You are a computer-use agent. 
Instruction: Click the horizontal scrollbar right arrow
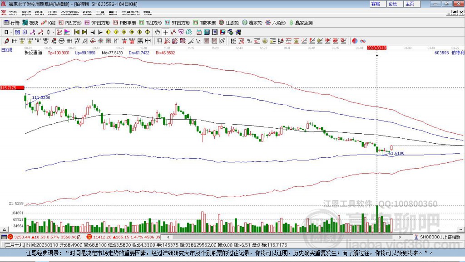[400, 237]
